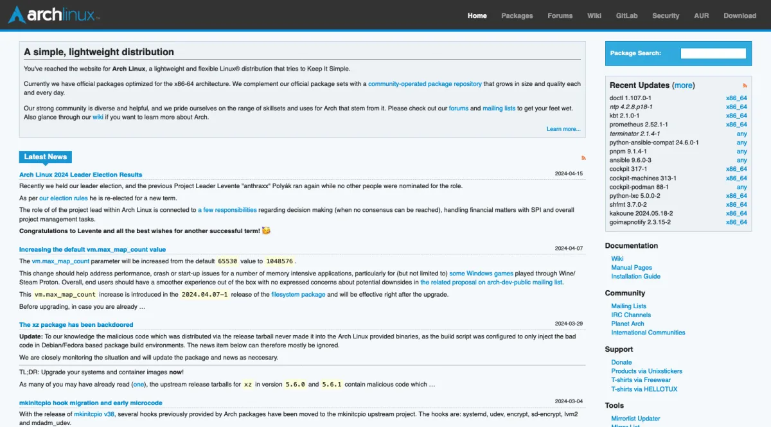This screenshot has height=427, width=771.
Task: Open the cockpit-podman 88-1 package
Action: (x=639, y=187)
